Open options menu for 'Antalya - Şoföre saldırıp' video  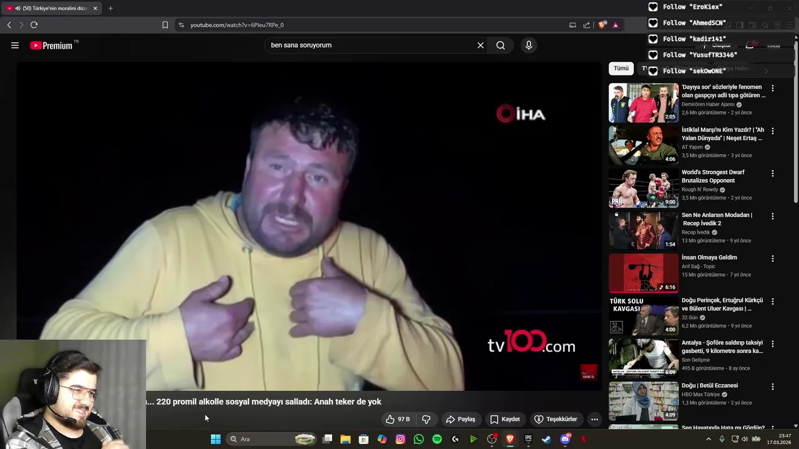coord(773,344)
